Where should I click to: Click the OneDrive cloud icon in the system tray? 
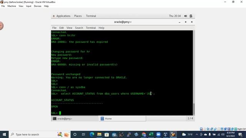tap(205, 135)
